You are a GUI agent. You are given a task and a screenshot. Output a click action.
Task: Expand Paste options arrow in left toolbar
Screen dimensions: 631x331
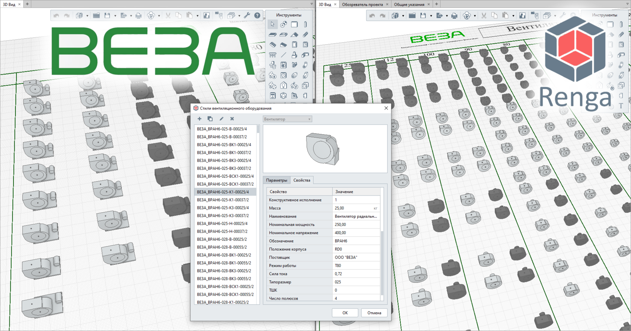coord(198,16)
